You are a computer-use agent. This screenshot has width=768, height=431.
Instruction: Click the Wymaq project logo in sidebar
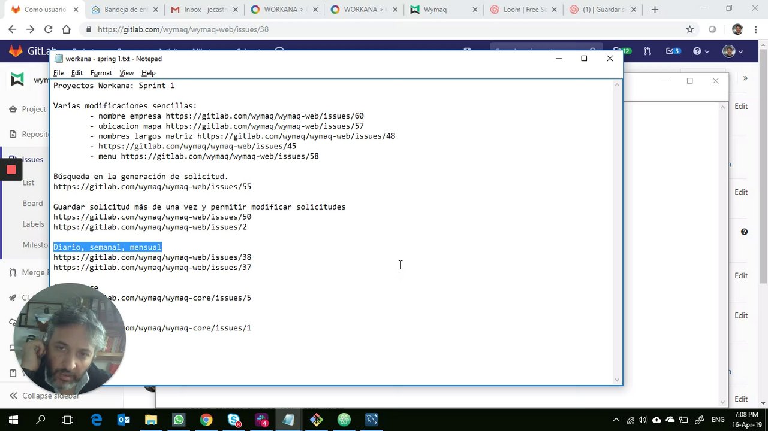17,79
